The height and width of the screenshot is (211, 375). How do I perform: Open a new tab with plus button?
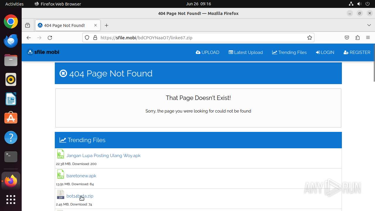click(x=107, y=25)
